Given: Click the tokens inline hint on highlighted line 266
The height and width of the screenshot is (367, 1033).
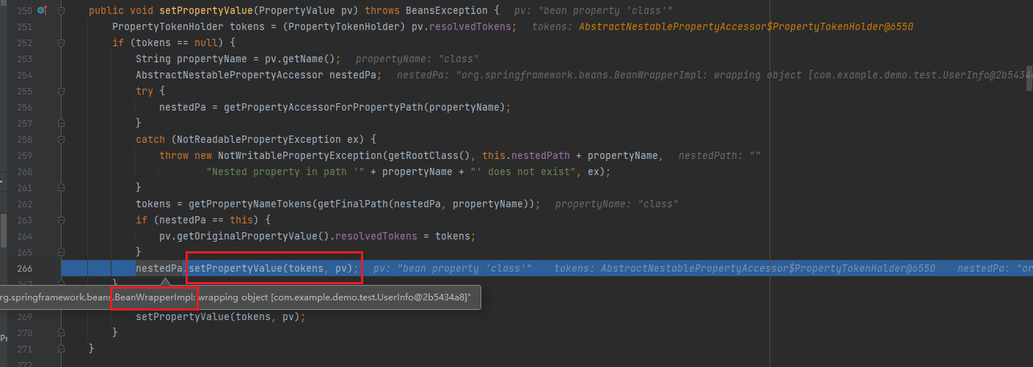Looking at the screenshot, I should coord(745,268).
